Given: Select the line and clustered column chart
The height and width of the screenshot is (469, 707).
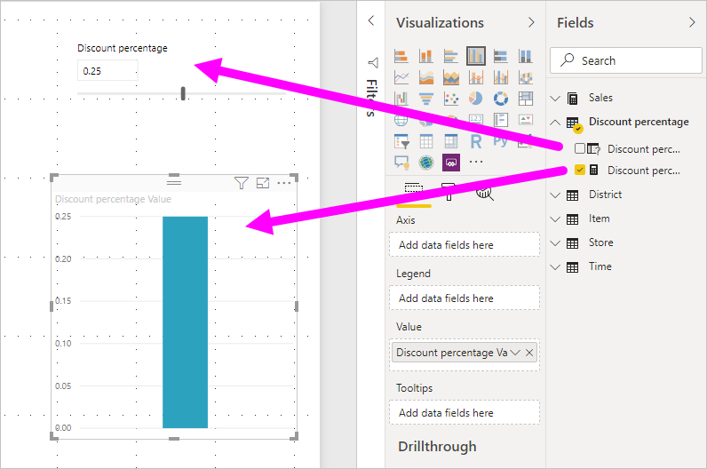Looking at the screenshot, I should [x=500, y=77].
